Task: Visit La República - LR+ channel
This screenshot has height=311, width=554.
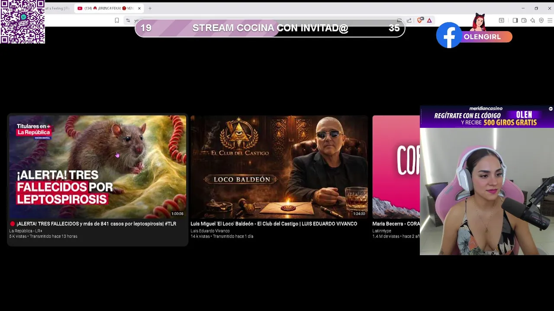Action: 26,231
